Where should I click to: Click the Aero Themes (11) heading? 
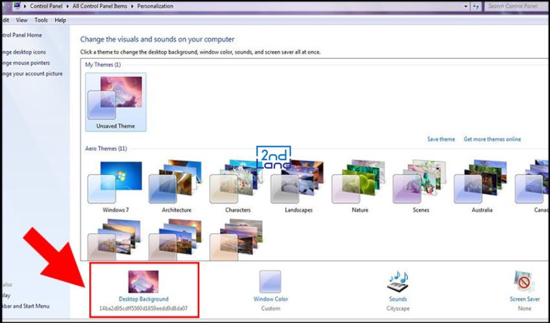click(x=106, y=149)
